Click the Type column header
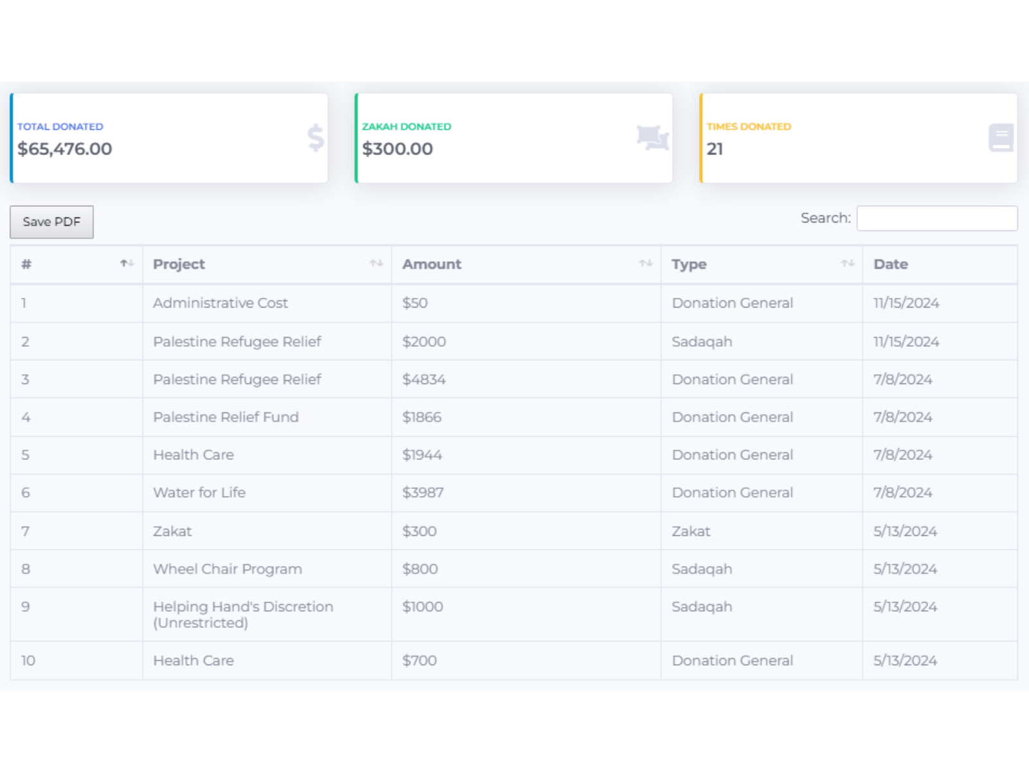 coord(761,264)
